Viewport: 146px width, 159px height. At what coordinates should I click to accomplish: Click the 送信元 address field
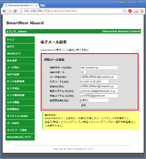[x=99, y=86]
